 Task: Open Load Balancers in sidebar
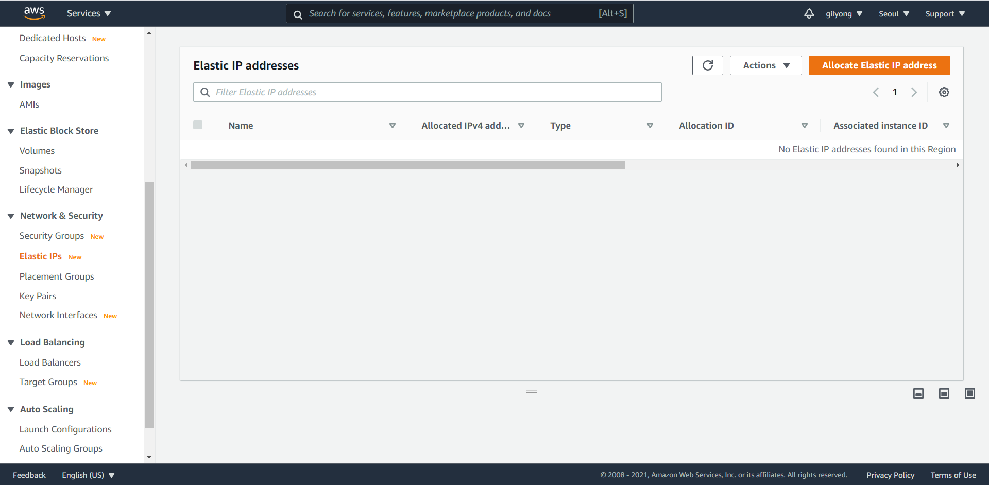[50, 362]
